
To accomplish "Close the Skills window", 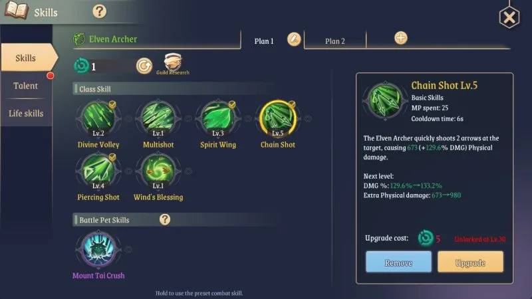I will [509, 17].
